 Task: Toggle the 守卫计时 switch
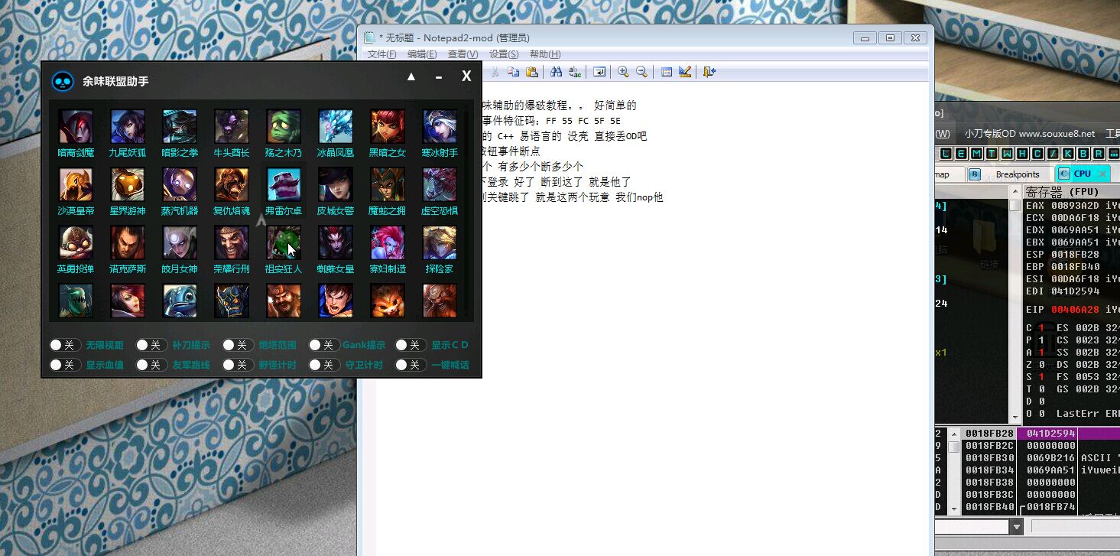pyautogui.click(x=324, y=365)
